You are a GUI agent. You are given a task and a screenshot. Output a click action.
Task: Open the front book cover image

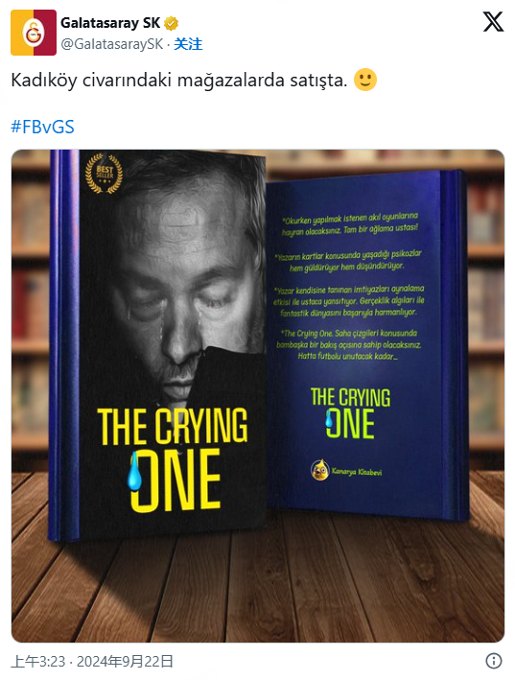click(x=158, y=344)
